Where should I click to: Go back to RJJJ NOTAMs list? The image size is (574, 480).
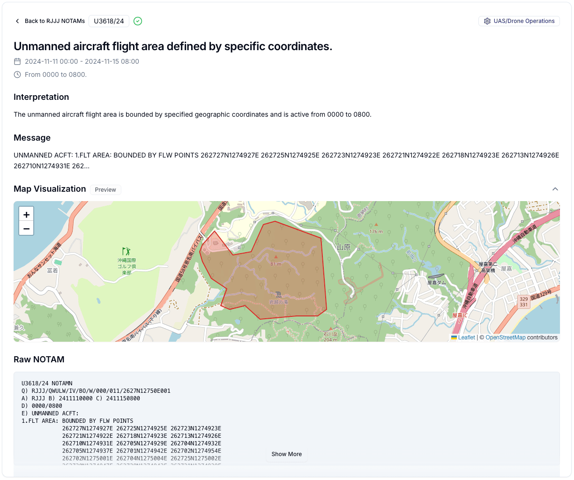click(x=50, y=21)
